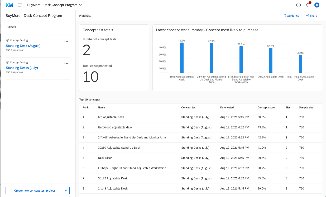Click the Share icon in the header
The image size is (326, 197).
click(307, 16)
